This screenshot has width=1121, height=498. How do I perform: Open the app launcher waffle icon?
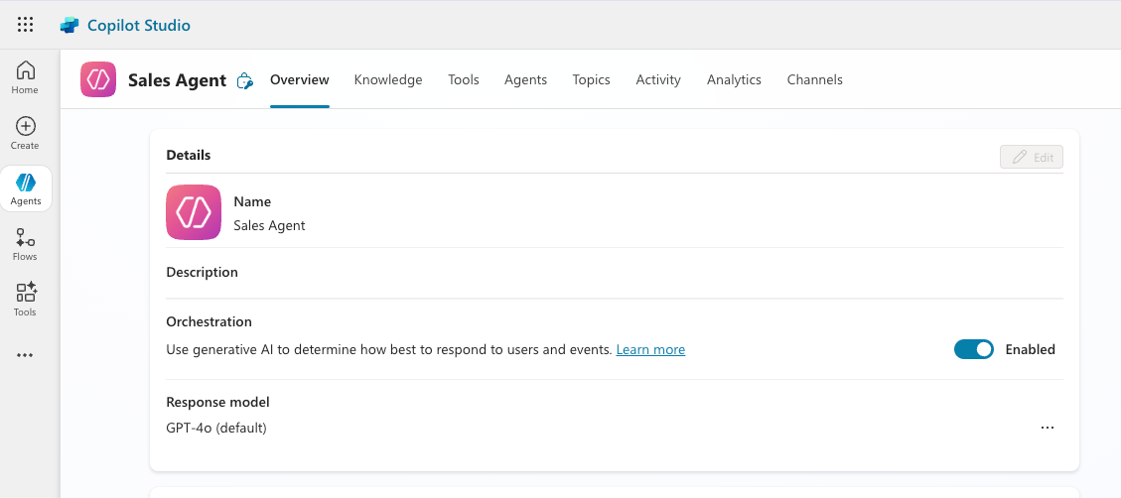(x=26, y=25)
